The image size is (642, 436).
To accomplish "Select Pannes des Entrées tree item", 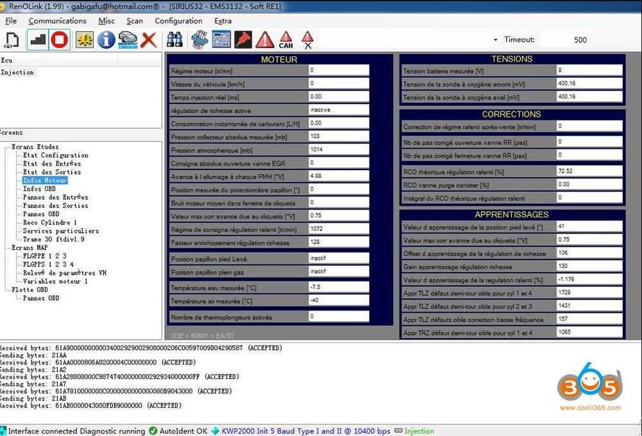I will click(55, 197).
